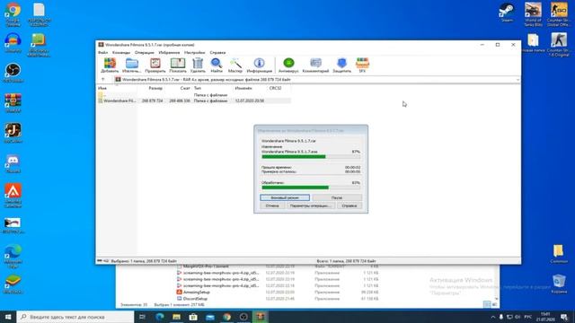Select DiscordSetup in Explorer window
The width and height of the screenshot is (575, 323).
click(195, 299)
